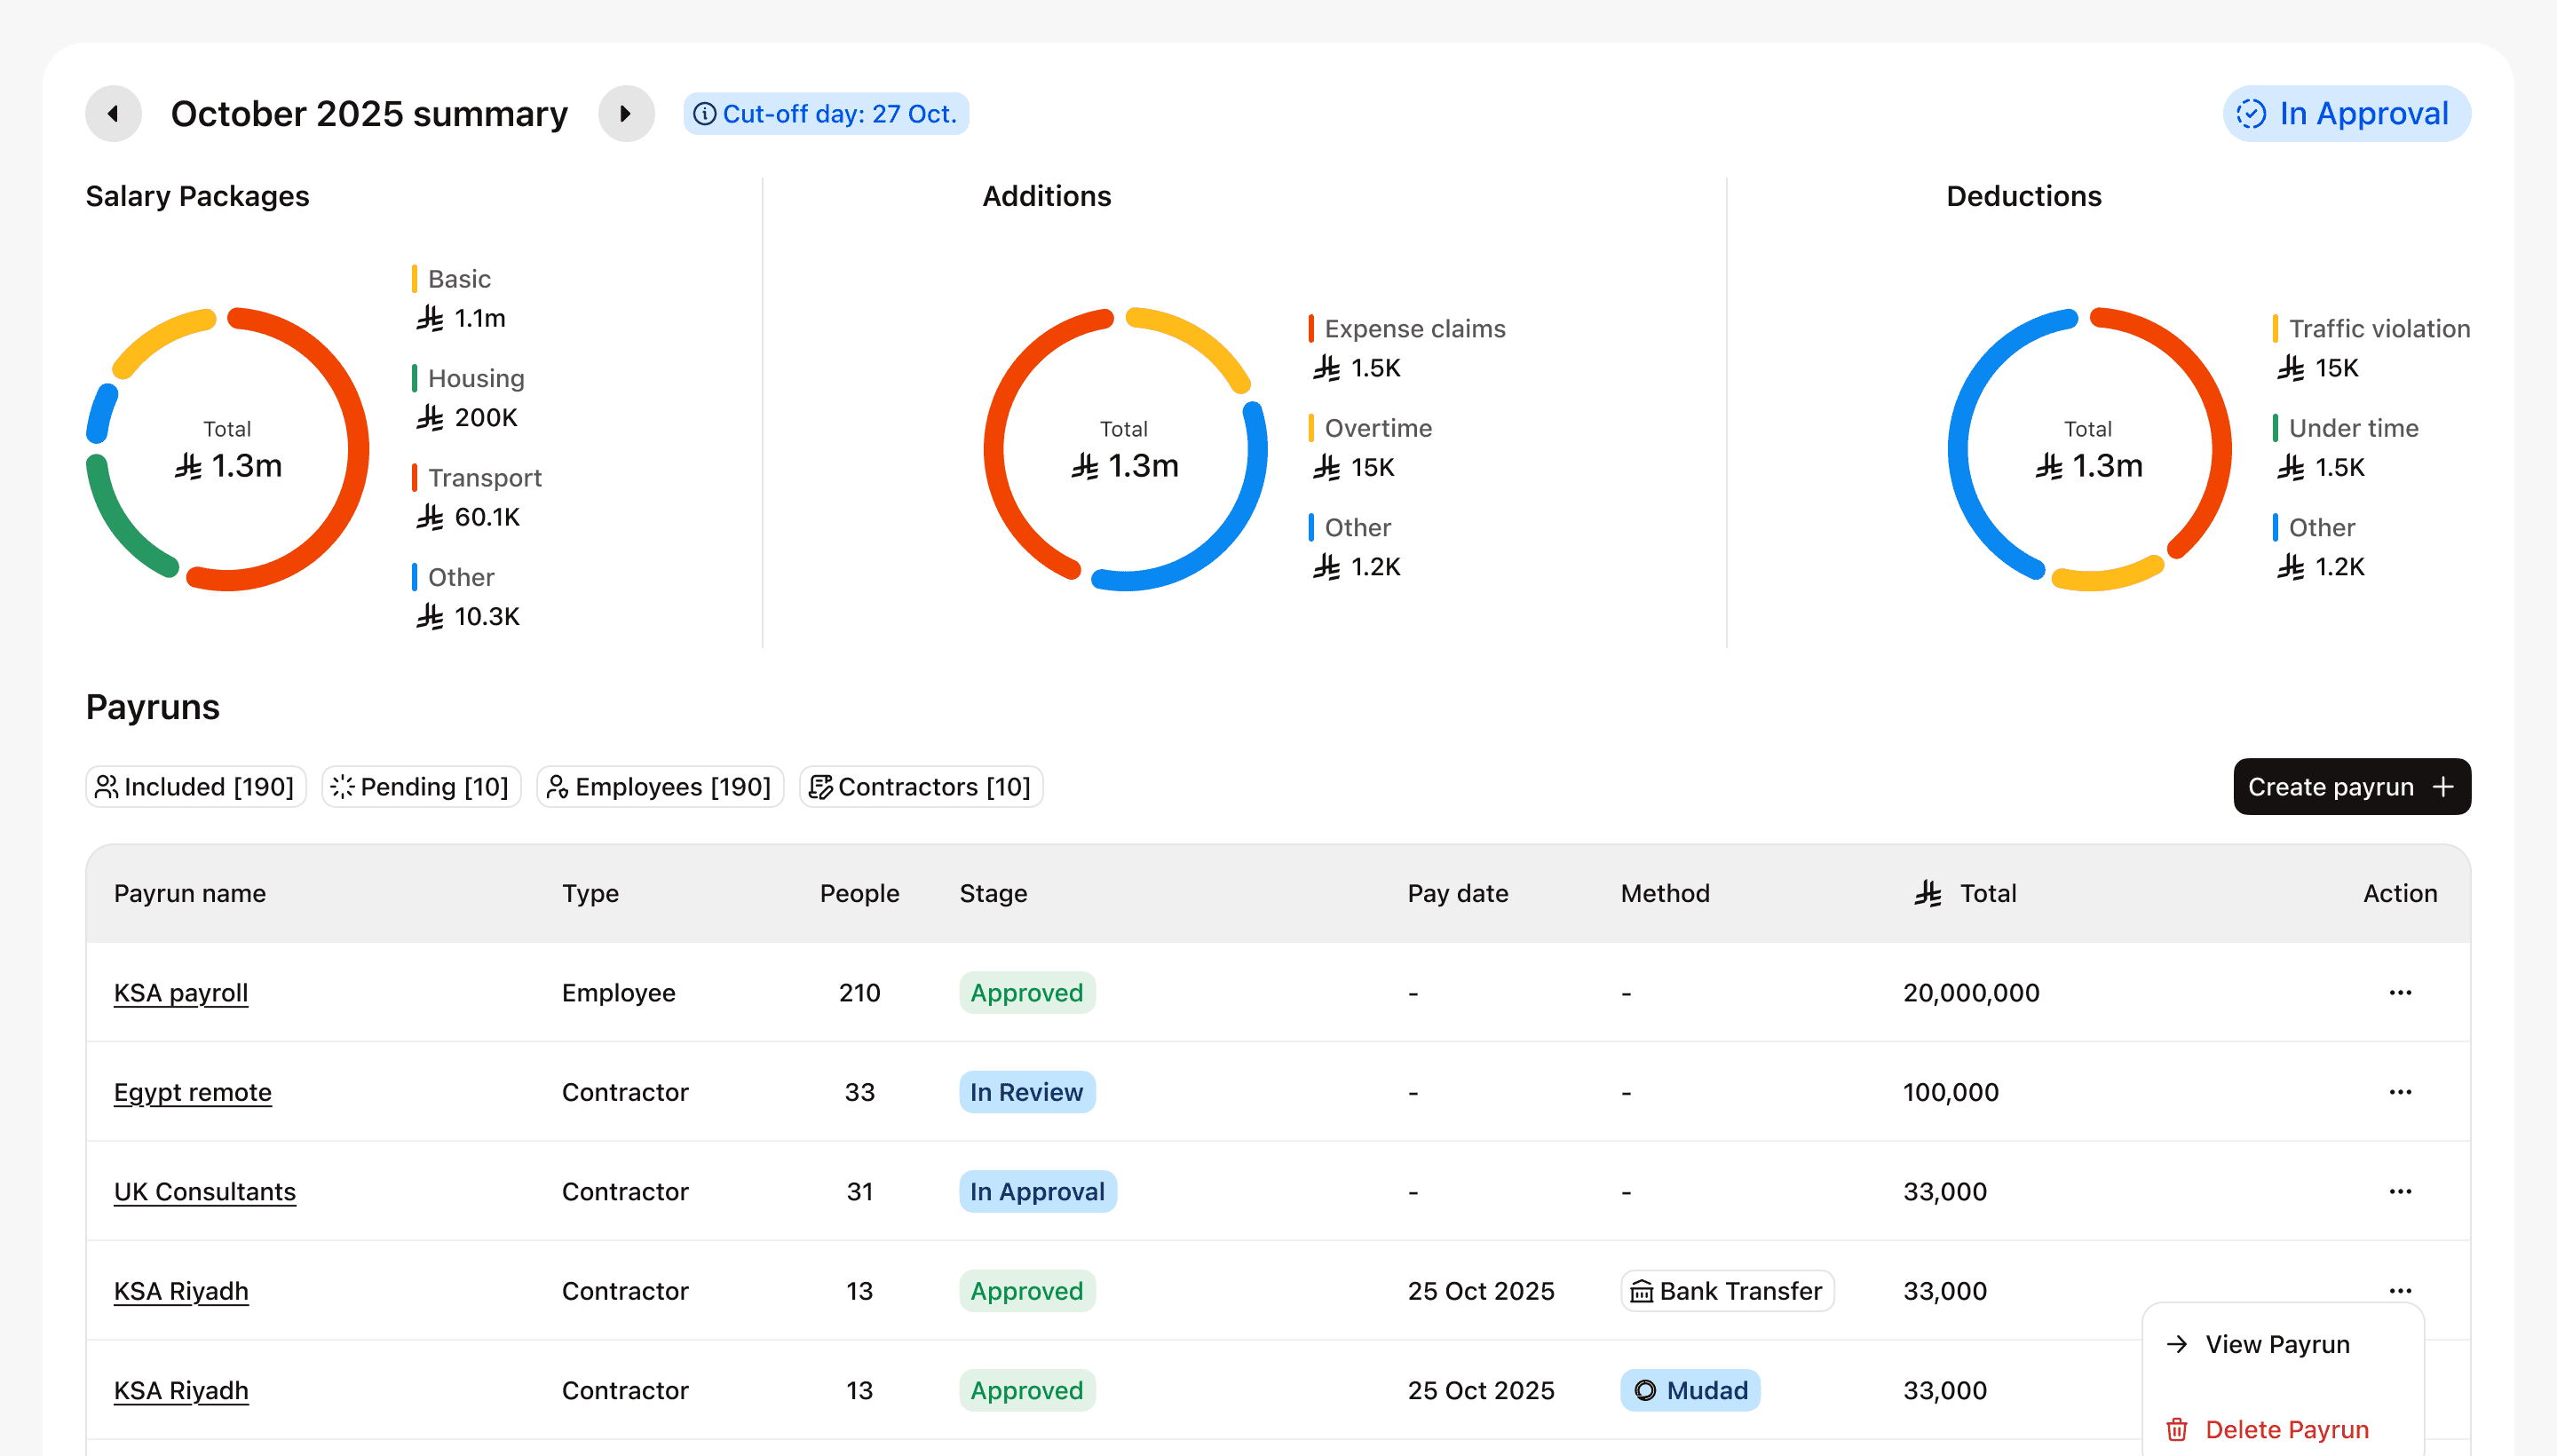The image size is (2557, 1456).
Task: Choose Delete Payrun menu entry
Action: coord(2286,1429)
